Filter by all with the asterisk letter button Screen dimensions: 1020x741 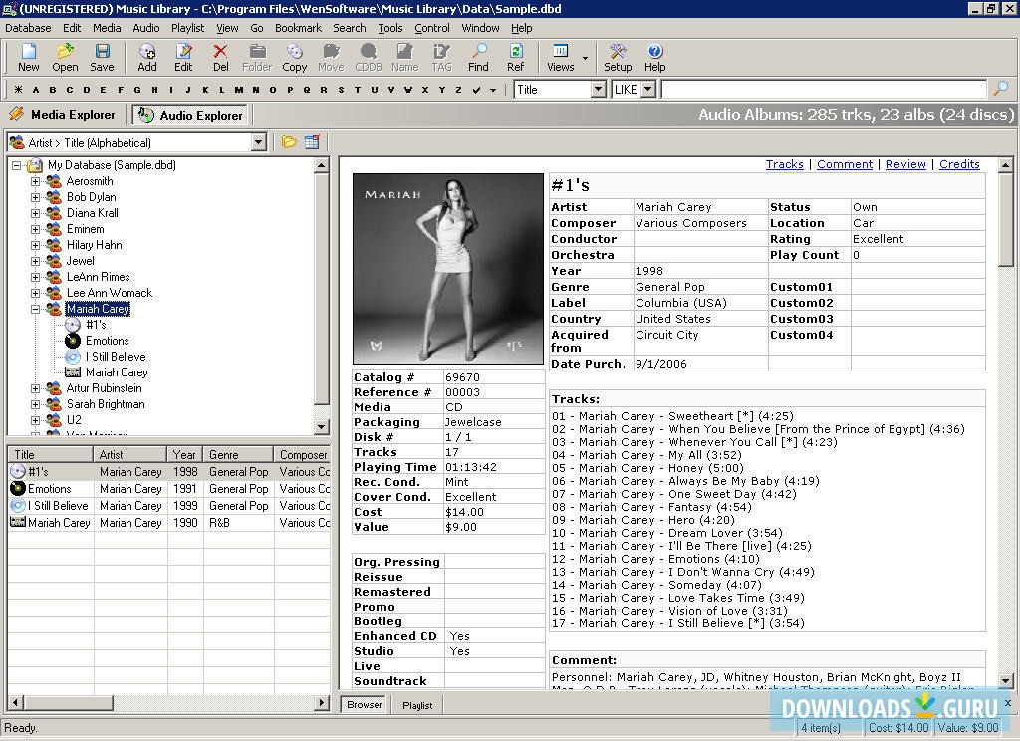18,90
